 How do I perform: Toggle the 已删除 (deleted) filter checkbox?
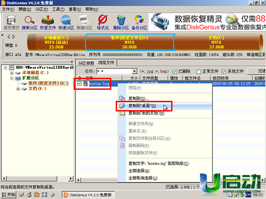coord(175,72)
